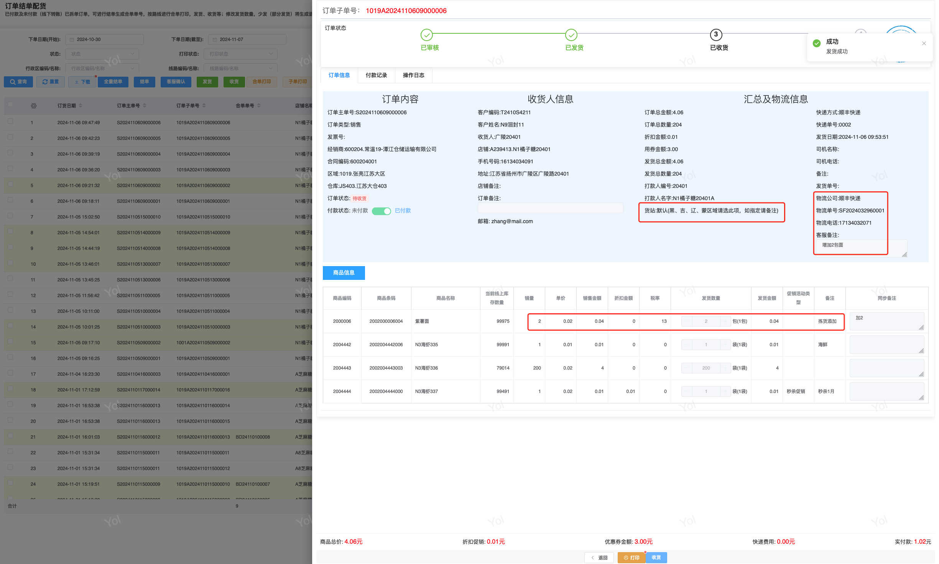Click step 3 已收货 circle icon

coord(715,35)
